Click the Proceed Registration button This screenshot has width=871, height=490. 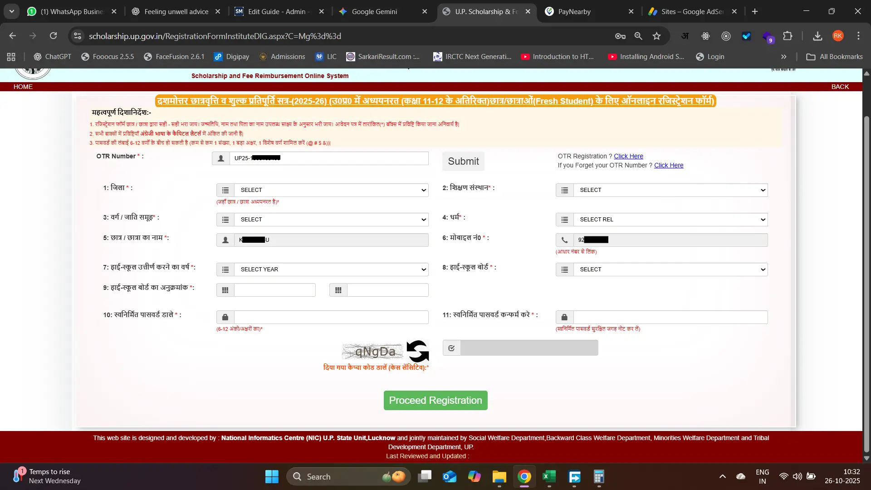point(435,400)
